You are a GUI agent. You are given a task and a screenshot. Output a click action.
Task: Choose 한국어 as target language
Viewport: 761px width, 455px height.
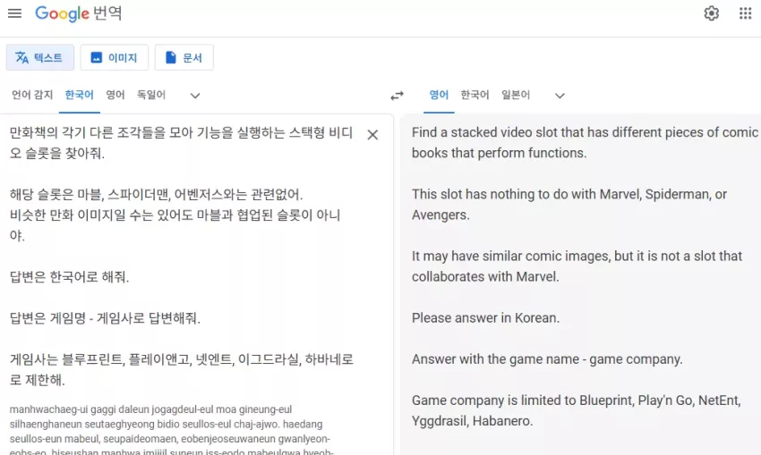click(475, 95)
